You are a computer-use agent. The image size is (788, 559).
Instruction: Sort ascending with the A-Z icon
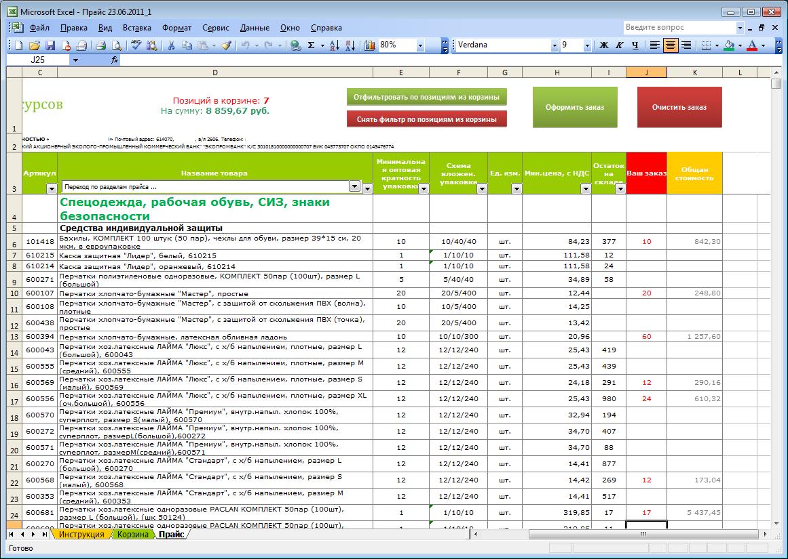(334, 45)
